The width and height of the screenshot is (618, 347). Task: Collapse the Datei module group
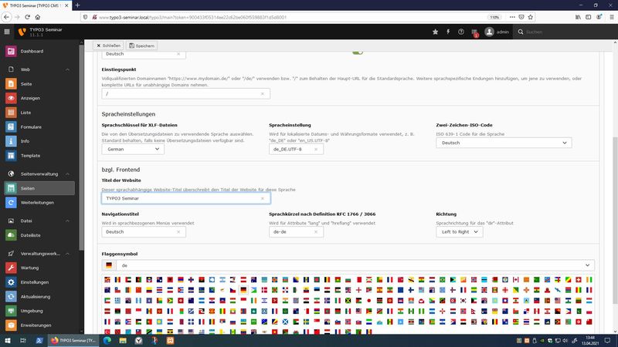[x=67, y=221]
